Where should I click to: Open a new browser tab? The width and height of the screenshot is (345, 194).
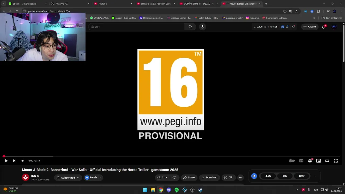266,4
